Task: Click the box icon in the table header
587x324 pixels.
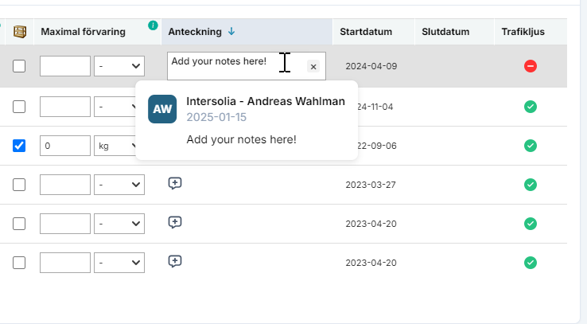Action: 19,32
